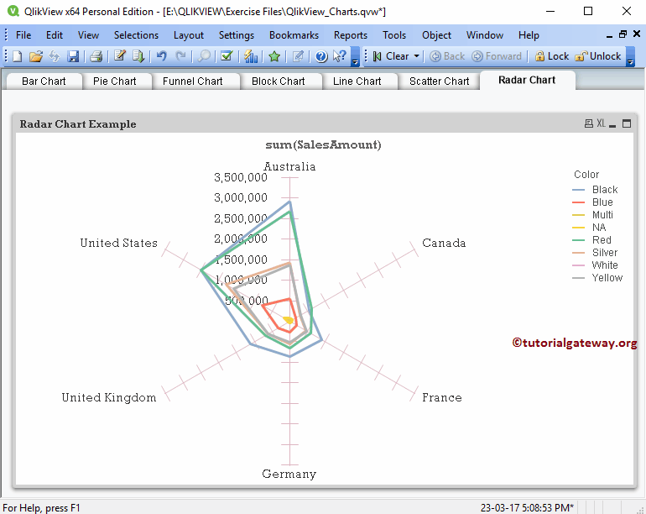646x514 pixels.
Task: Save the document with the floppy icon
Action: coord(73,56)
